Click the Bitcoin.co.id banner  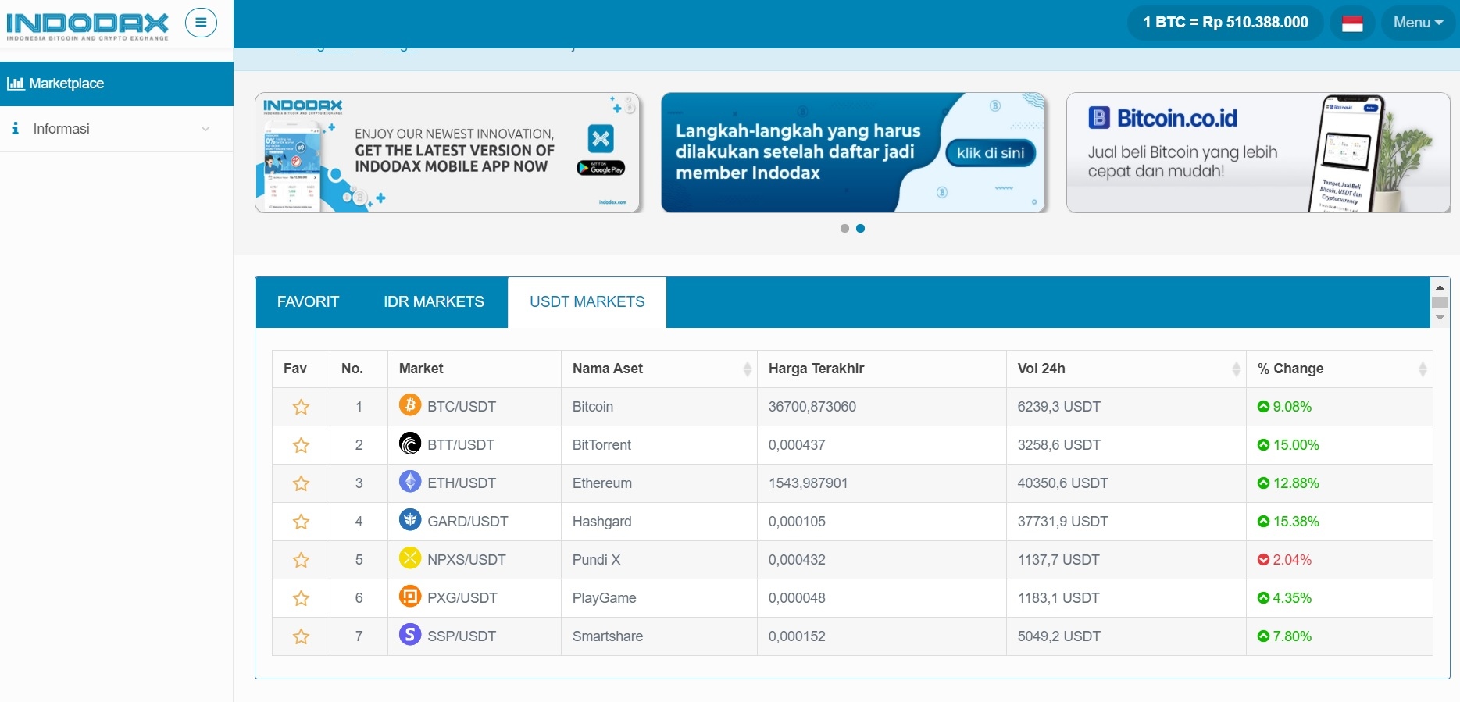pyautogui.click(x=1258, y=153)
